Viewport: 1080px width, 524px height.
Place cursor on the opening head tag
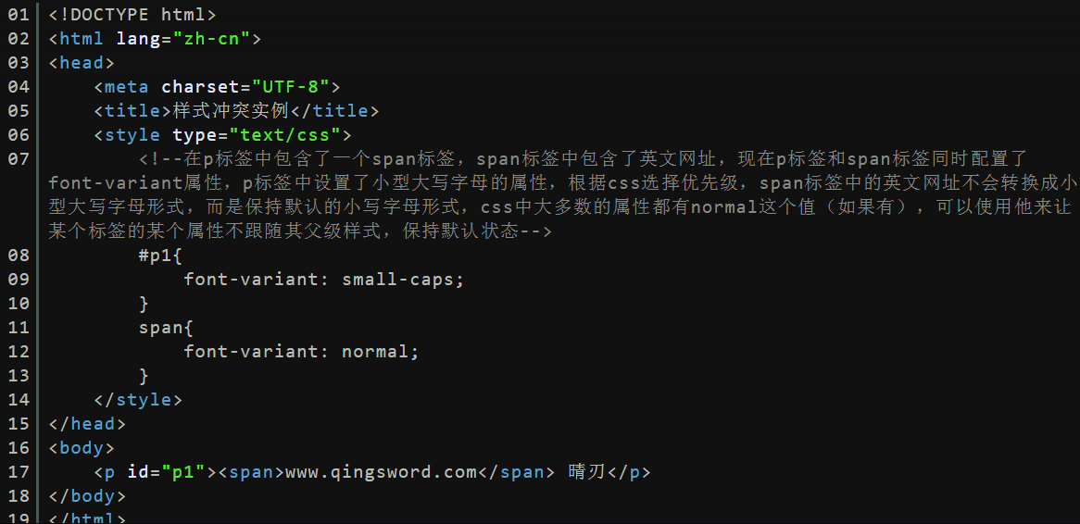pyautogui.click(x=82, y=63)
